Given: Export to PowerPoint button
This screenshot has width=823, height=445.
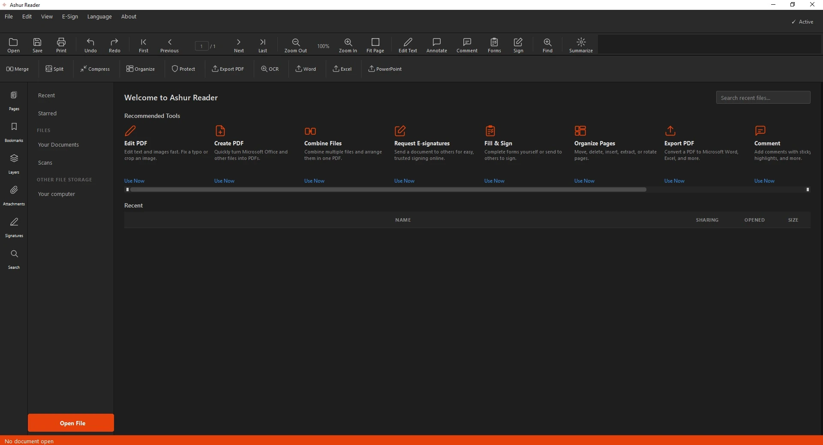Looking at the screenshot, I should click(385, 69).
